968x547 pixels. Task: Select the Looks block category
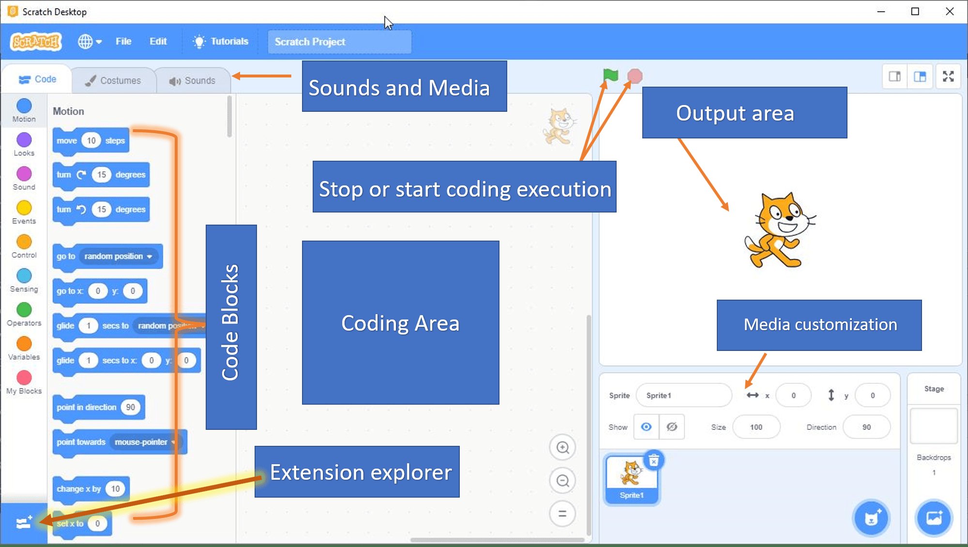coord(24,145)
